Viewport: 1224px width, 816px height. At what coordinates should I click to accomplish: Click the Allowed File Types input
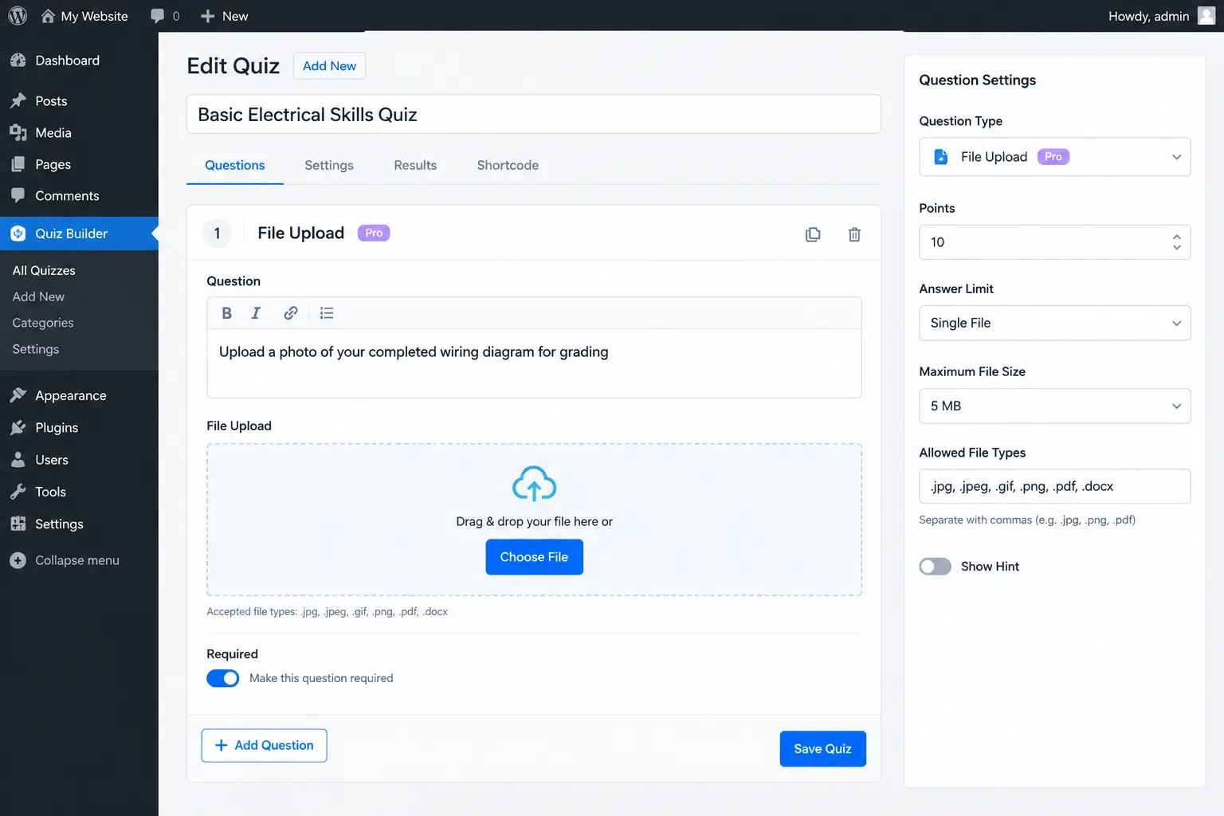[1054, 486]
